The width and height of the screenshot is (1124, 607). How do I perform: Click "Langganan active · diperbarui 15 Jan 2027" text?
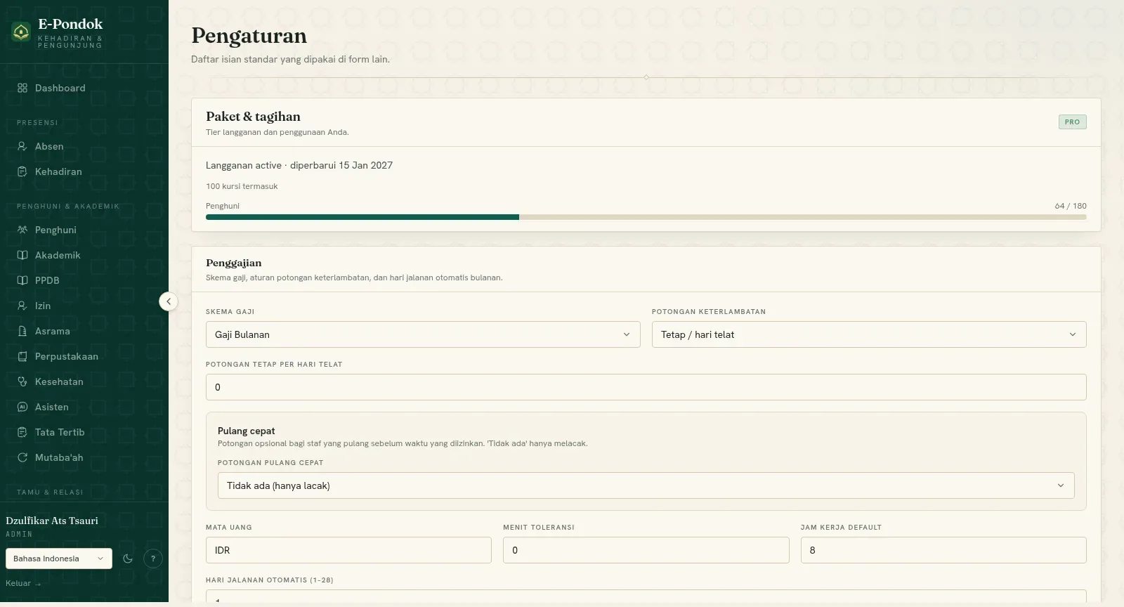[x=299, y=165]
